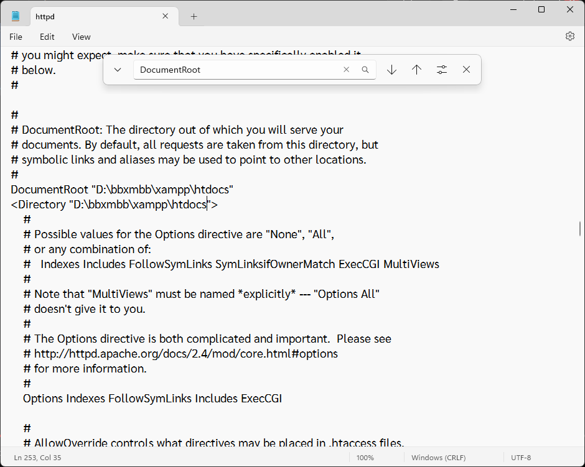Open the File menu
The image size is (585, 467).
[16, 37]
